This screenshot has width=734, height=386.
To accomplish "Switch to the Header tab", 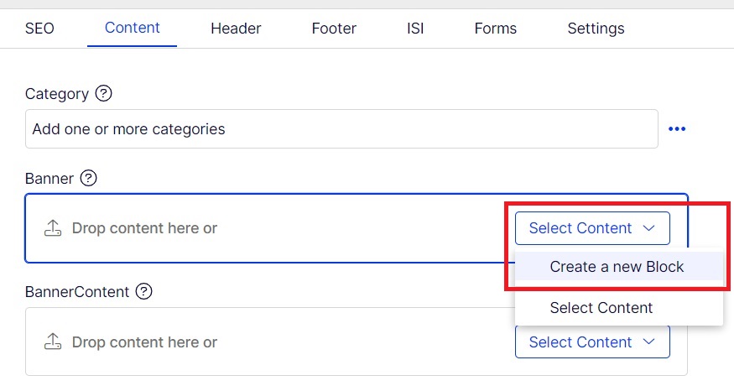I will pos(236,29).
